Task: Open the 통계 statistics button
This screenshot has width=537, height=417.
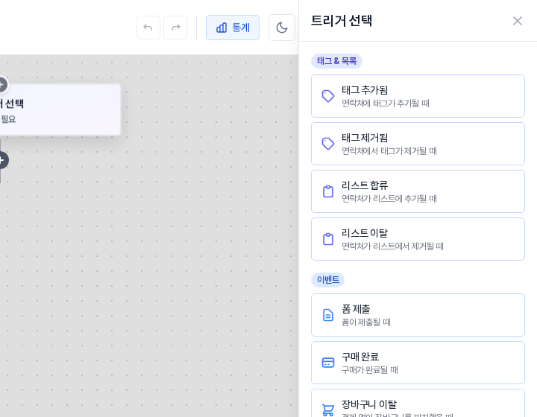Action: click(233, 28)
